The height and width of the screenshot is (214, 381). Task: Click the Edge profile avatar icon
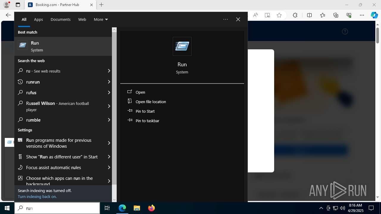pos(7,5)
